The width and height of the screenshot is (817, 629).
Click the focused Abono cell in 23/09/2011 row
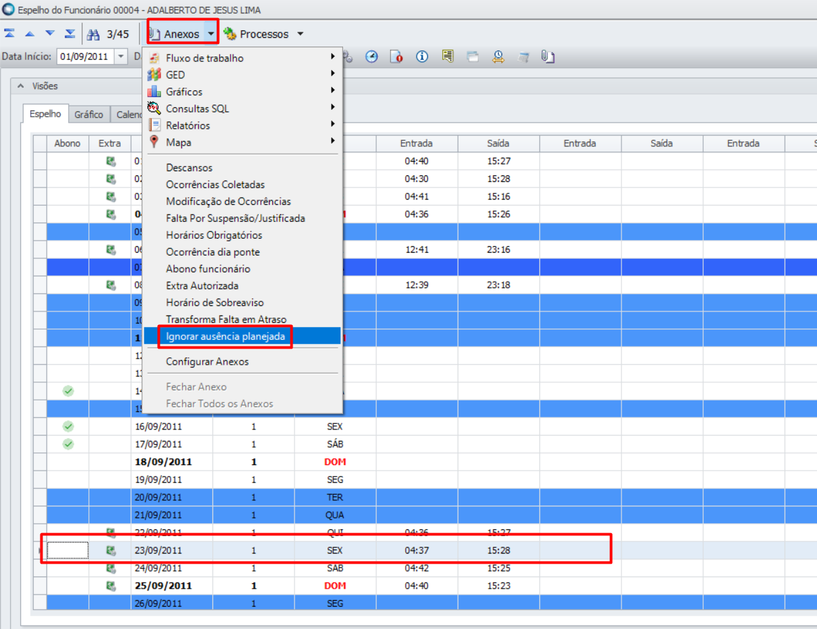click(67, 550)
